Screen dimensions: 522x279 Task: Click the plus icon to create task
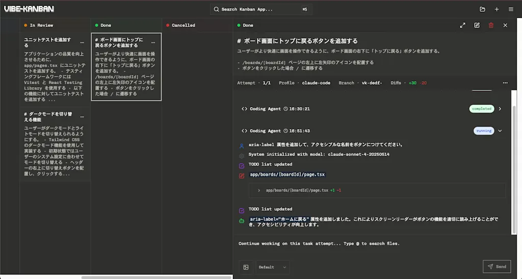click(x=497, y=9)
